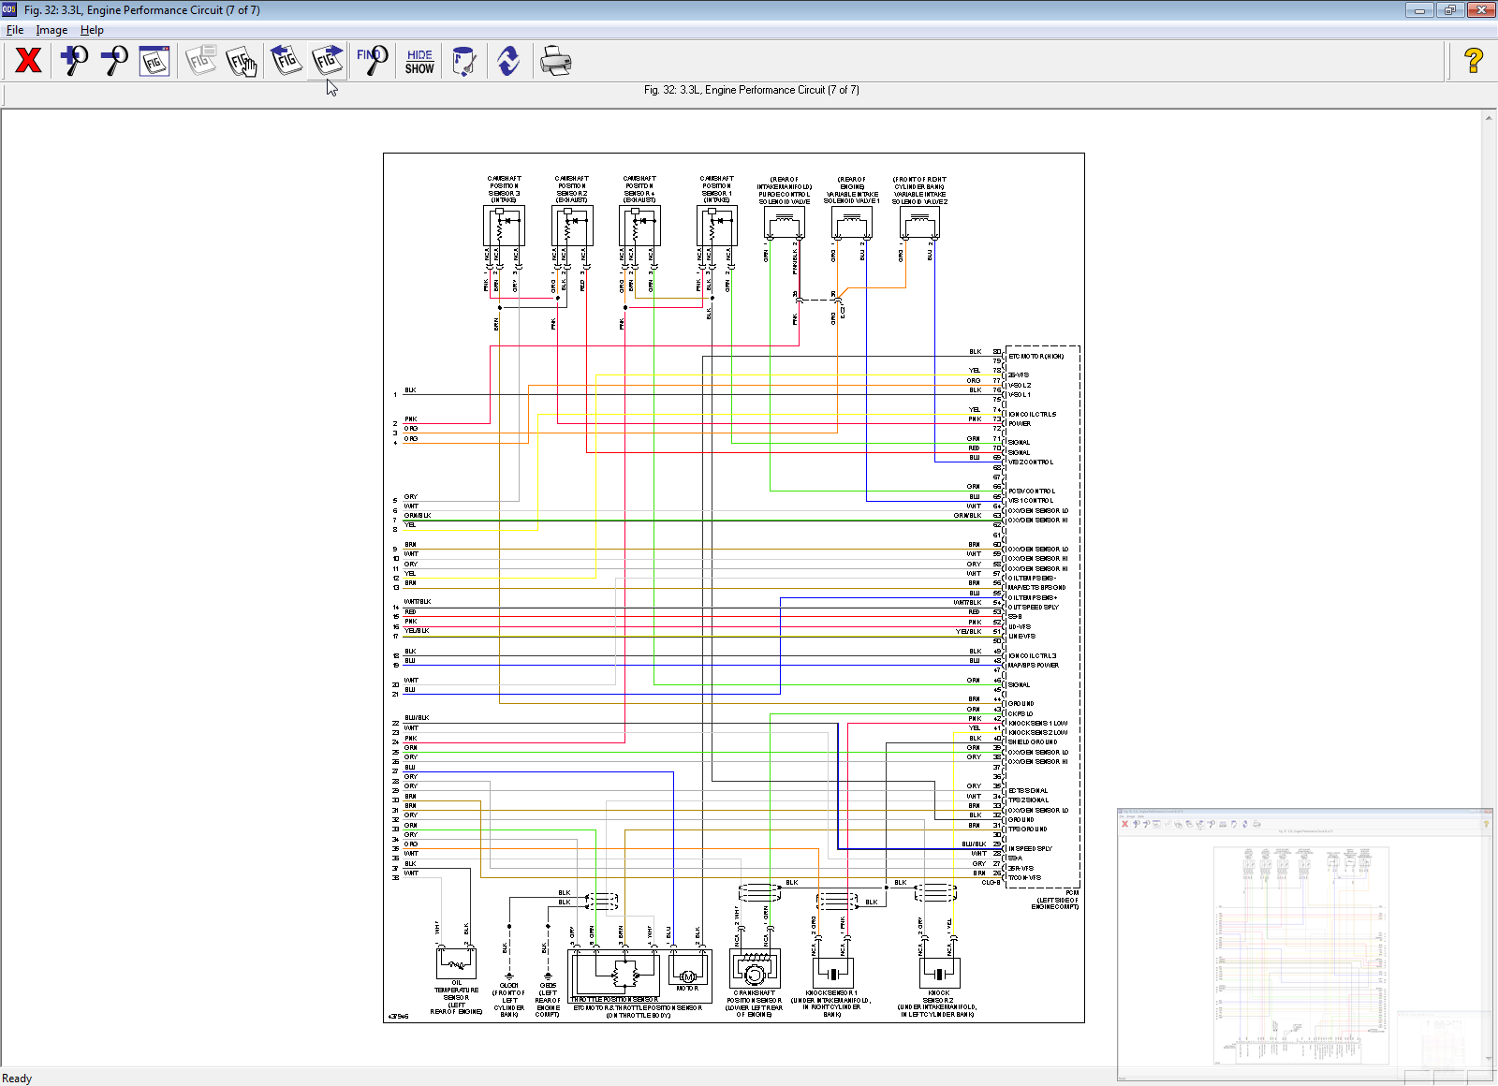1498x1086 pixels.
Task: Open the Help menu
Action: pyautogui.click(x=92, y=30)
